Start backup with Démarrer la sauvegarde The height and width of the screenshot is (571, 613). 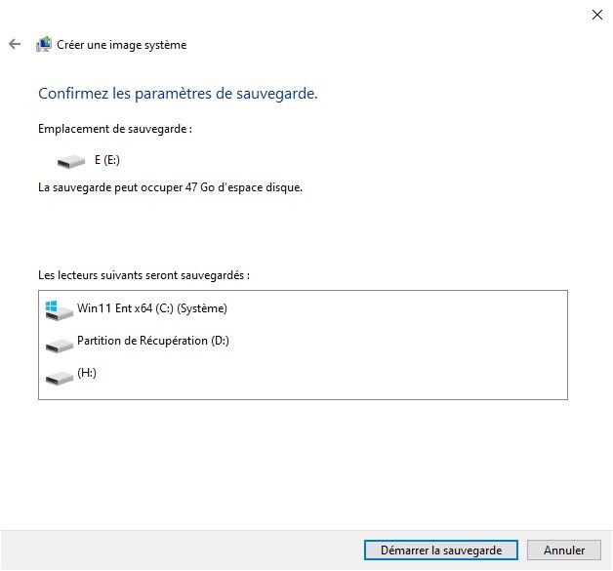pos(440,550)
